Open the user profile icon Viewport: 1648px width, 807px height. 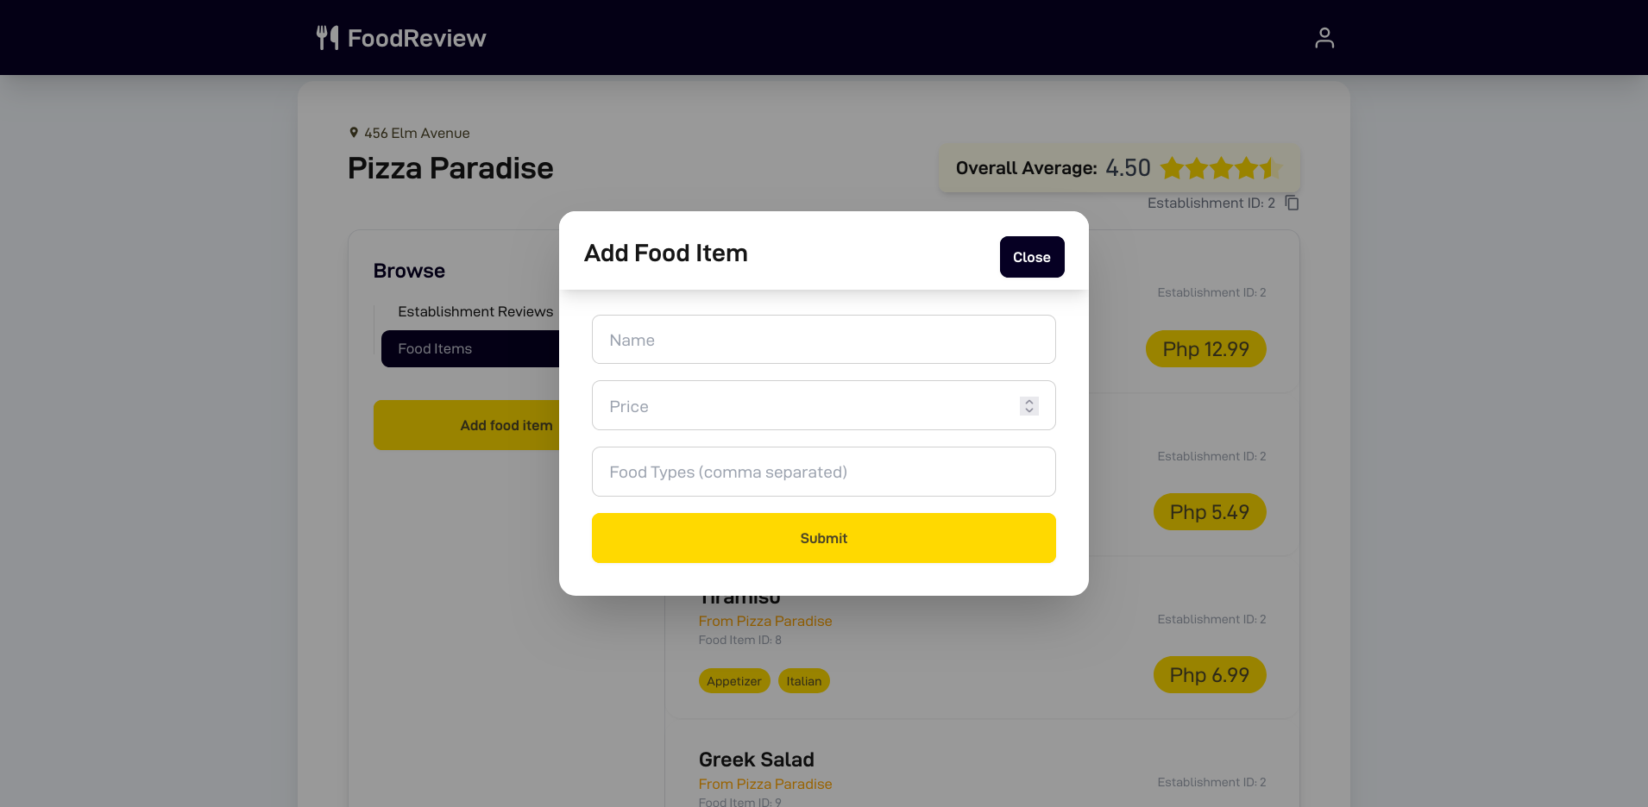[1324, 37]
